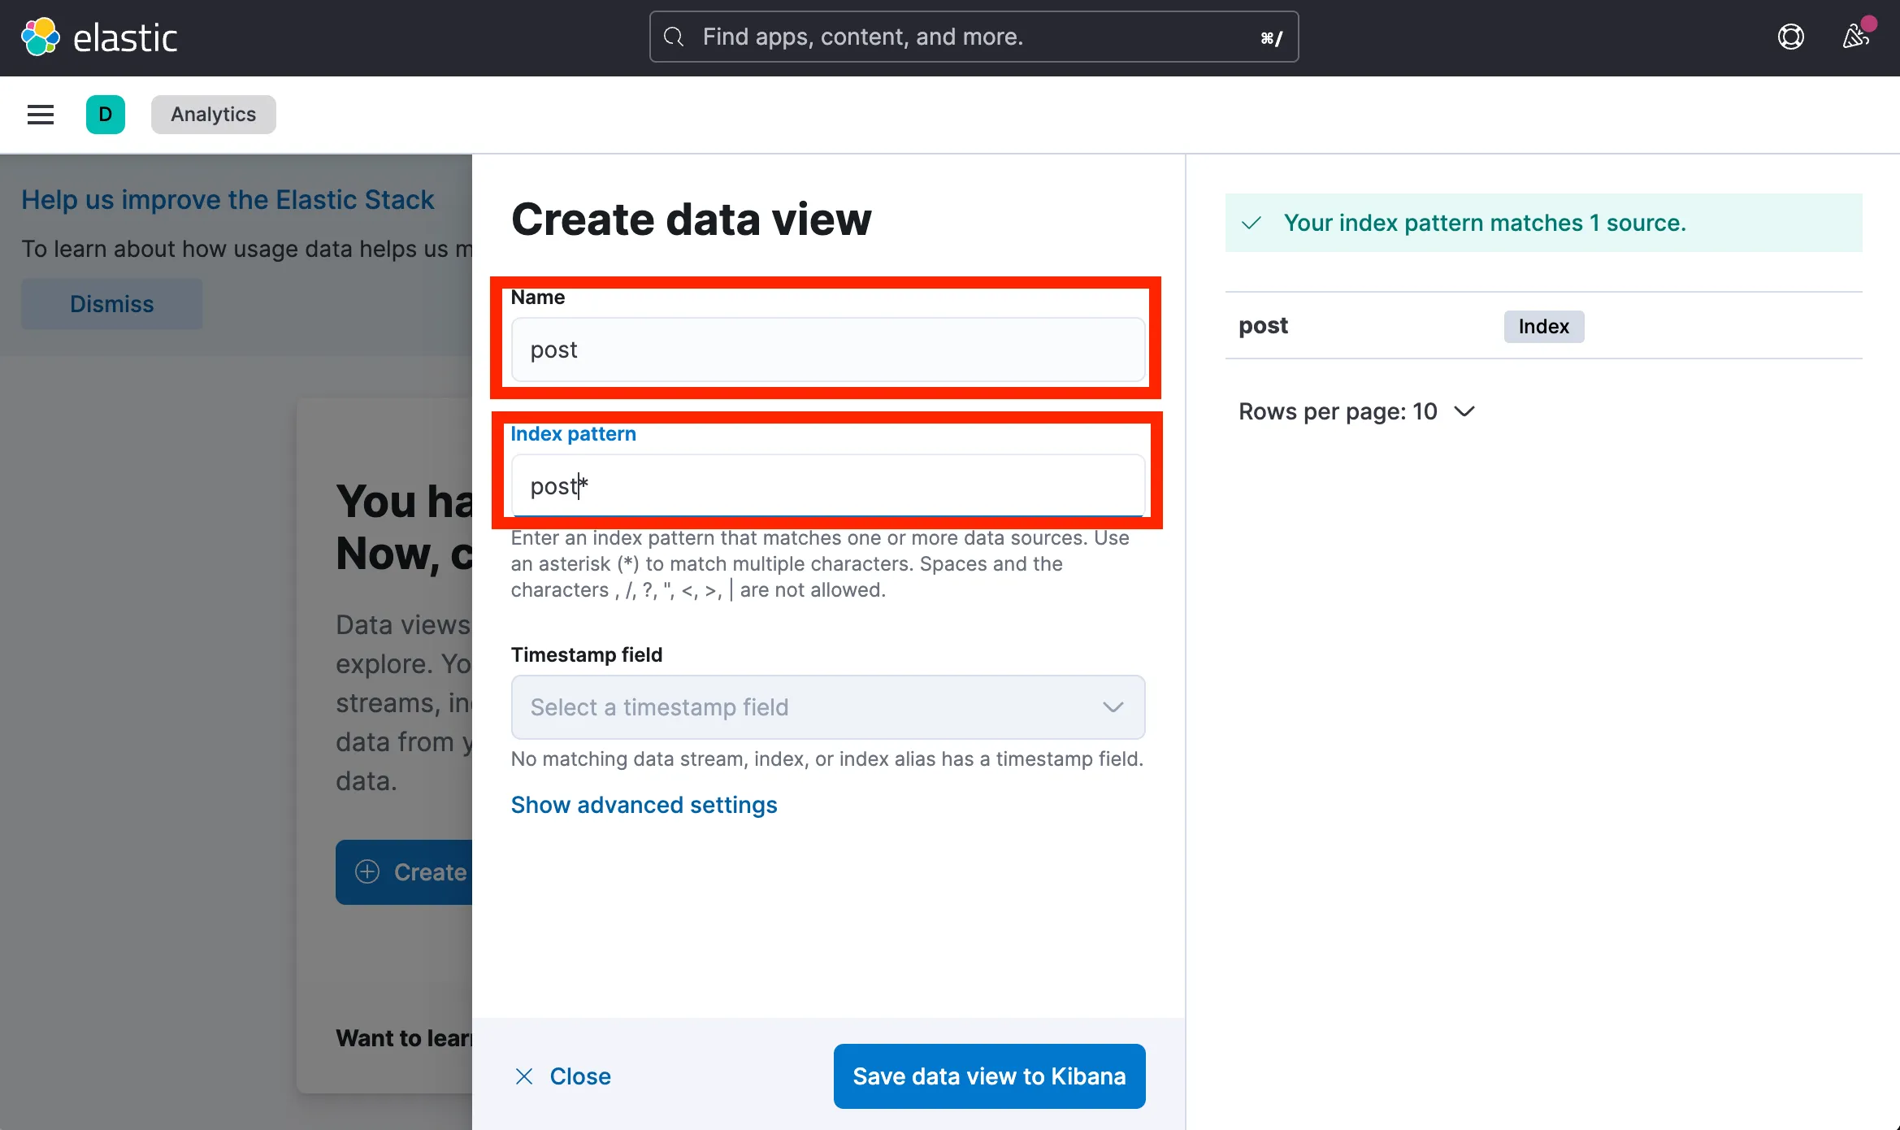
Task: Click the keyboard shortcut hint in search
Action: tap(1271, 37)
